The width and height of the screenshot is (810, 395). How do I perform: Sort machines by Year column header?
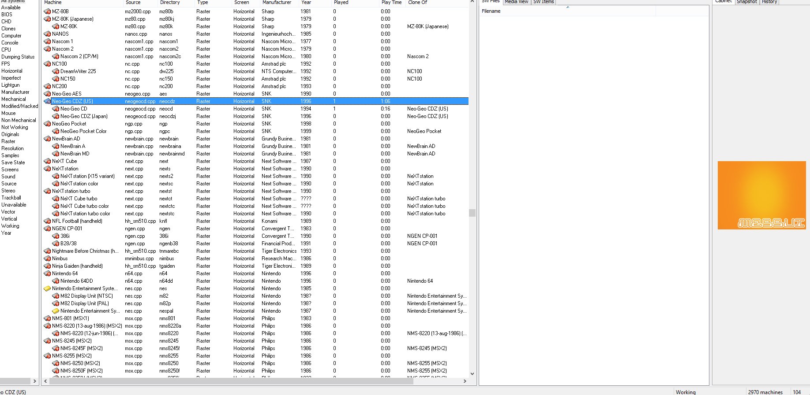[x=315, y=3]
